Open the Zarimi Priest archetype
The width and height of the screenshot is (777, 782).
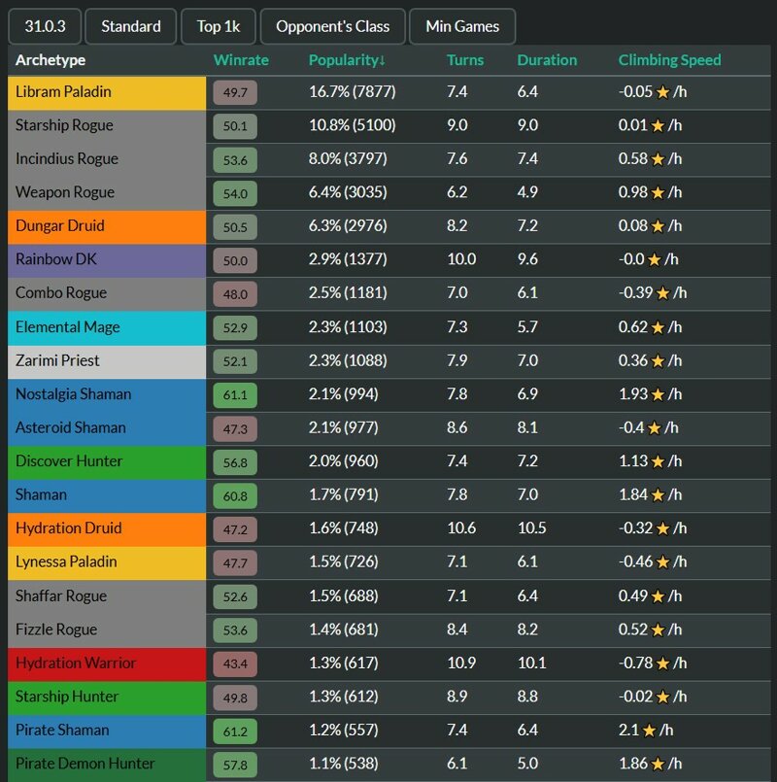coord(107,361)
